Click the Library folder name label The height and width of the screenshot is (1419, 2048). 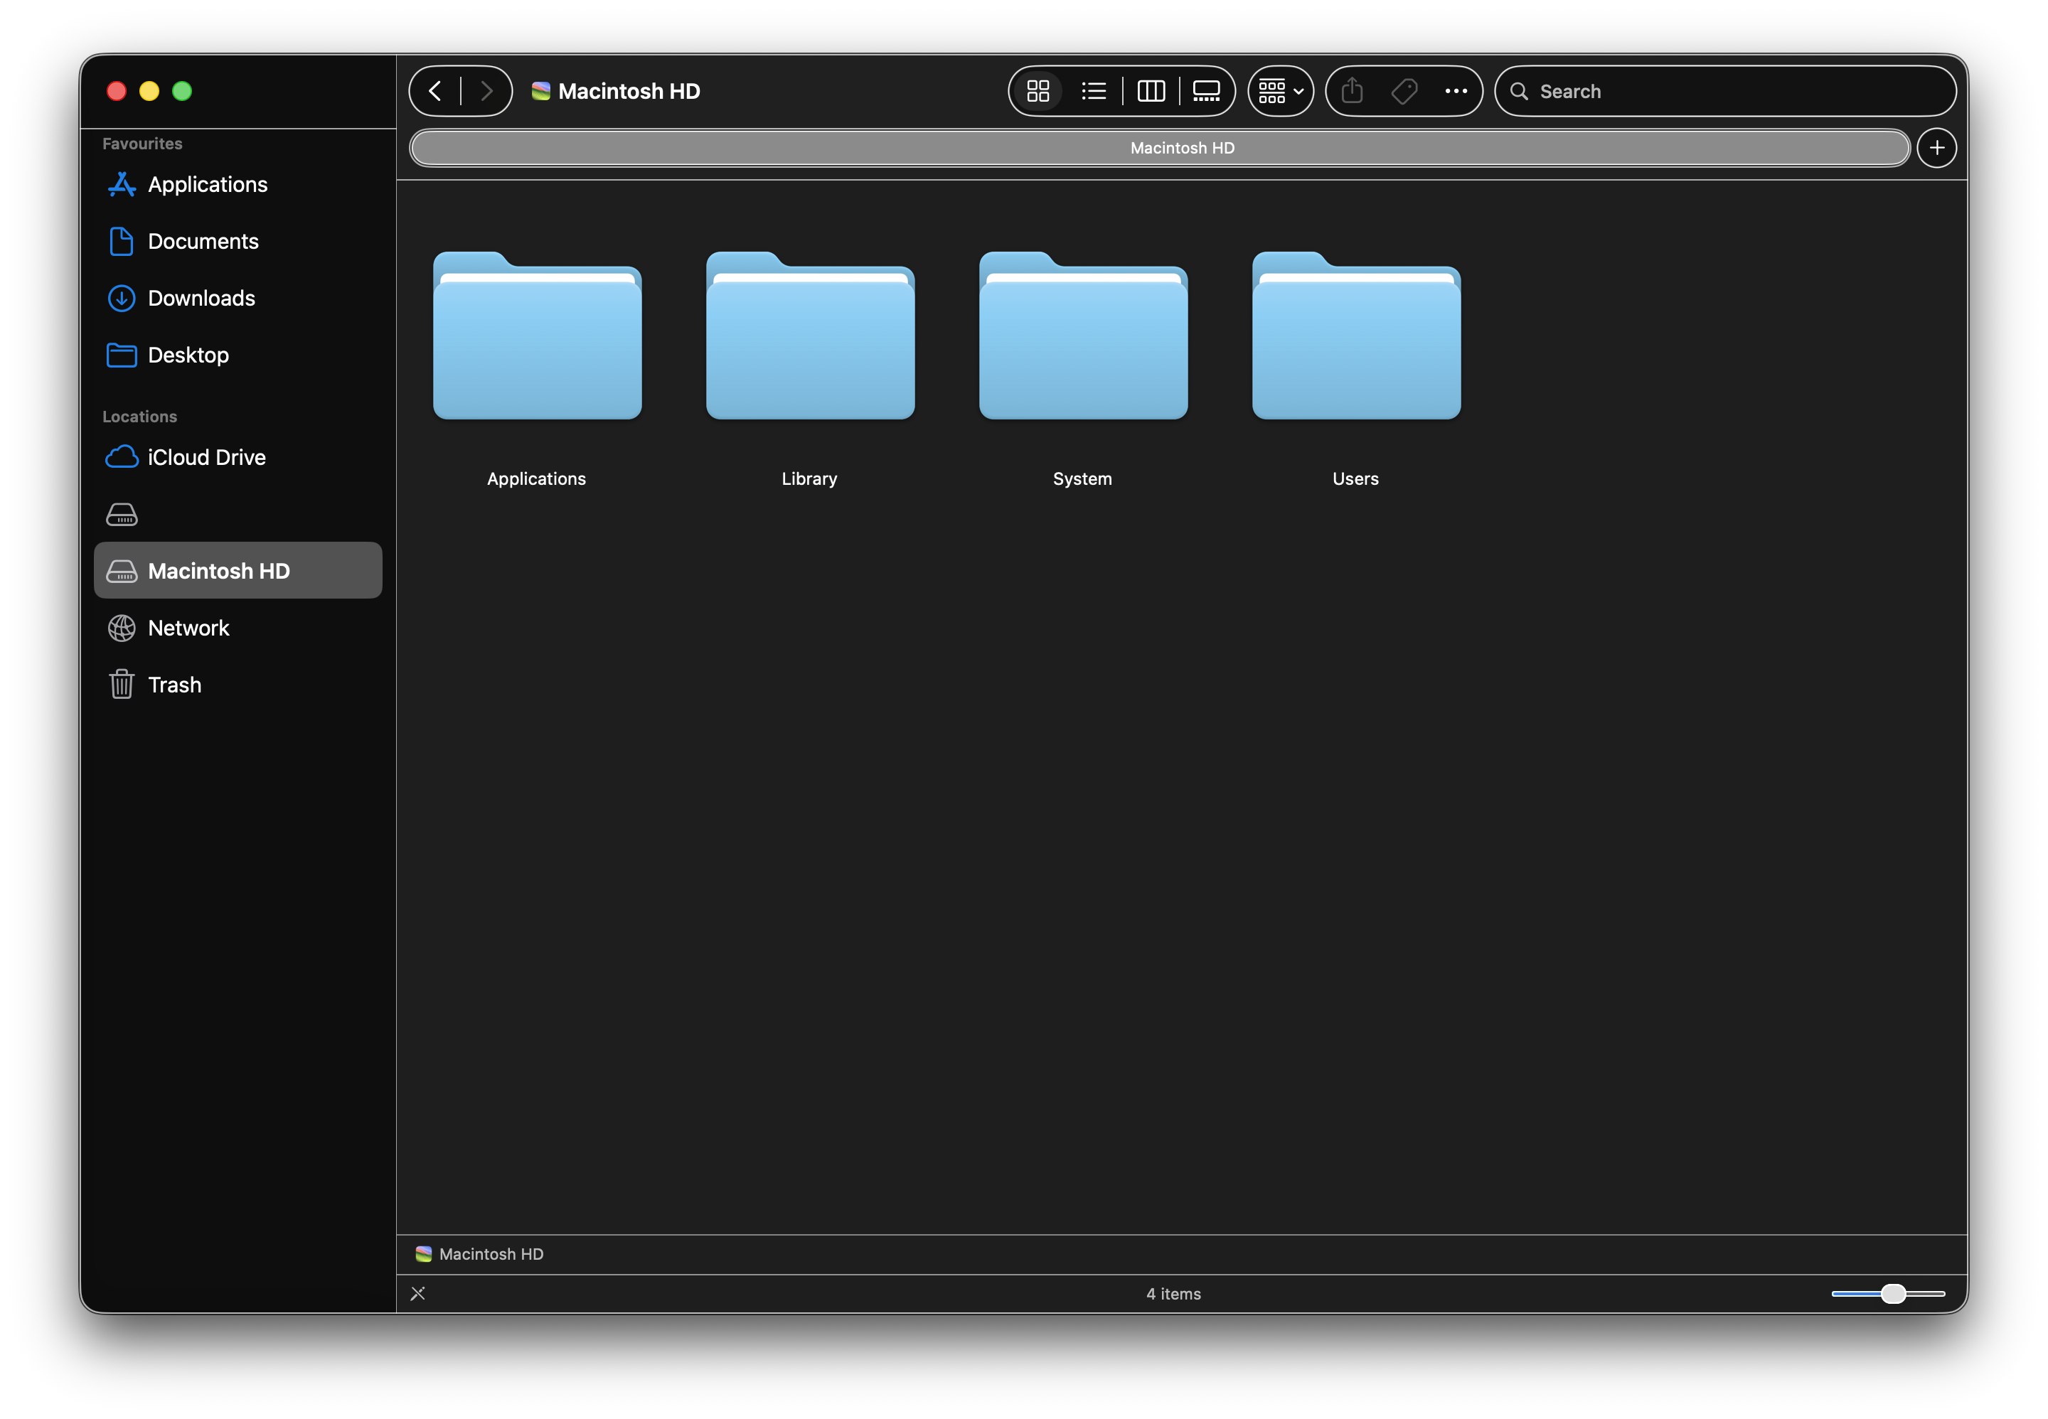[x=809, y=478]
